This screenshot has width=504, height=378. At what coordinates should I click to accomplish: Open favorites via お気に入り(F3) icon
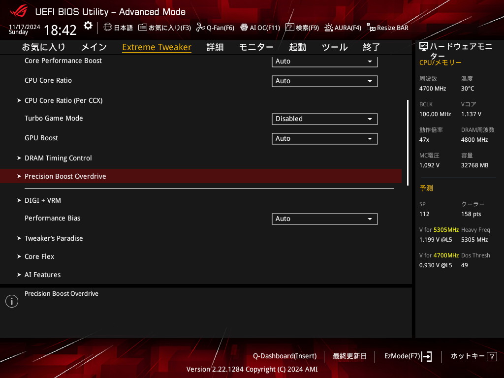click(x=142, y=28)
